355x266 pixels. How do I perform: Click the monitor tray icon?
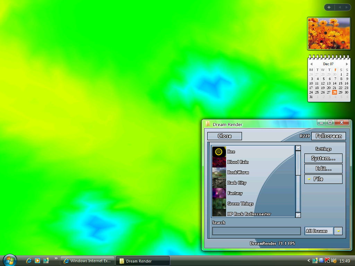[x=321, y=260]
